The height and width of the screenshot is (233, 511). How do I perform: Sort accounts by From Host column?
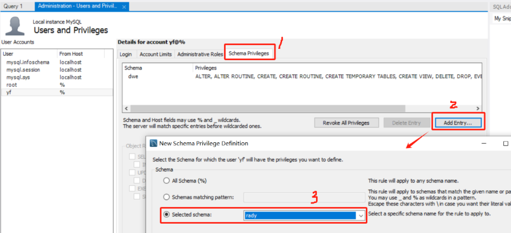[x=81, y=54]
